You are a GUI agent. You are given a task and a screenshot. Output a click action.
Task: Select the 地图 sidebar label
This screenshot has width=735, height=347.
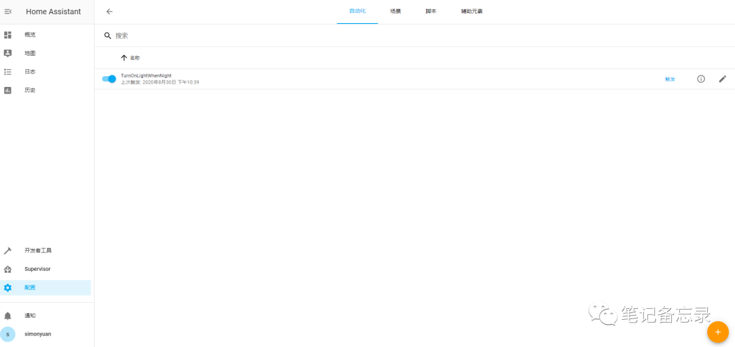pyautogui.click(x=30, y=54)
